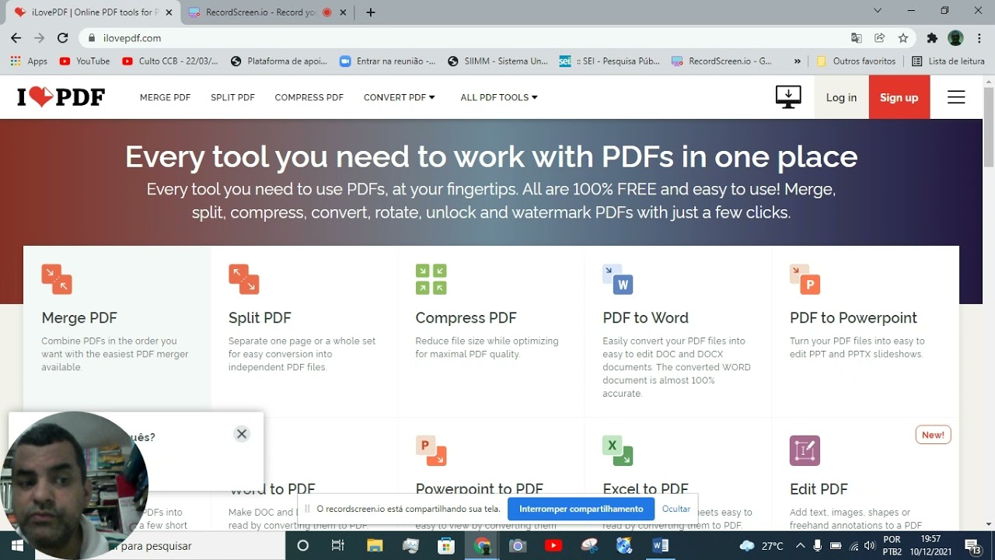Screen dimensions: 995x560
Task: Open Lista de leitura reading list
Action: [948, 61]
